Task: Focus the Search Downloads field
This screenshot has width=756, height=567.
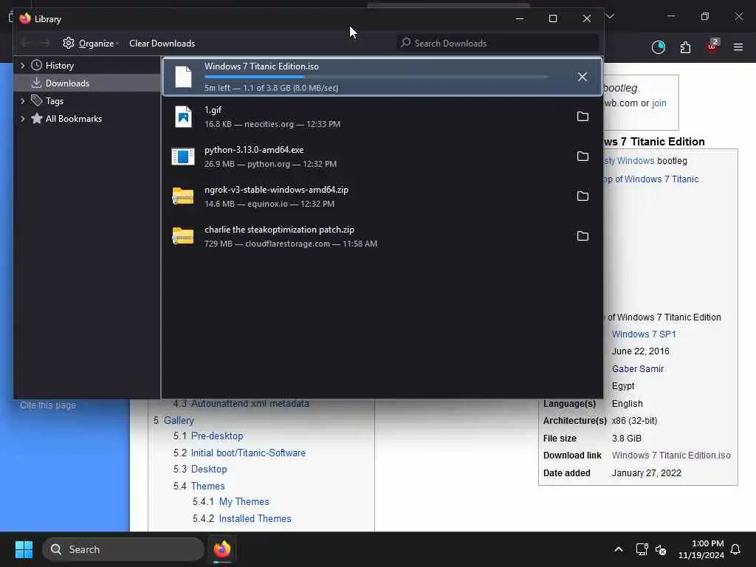Action: click(x=498, y=44)
